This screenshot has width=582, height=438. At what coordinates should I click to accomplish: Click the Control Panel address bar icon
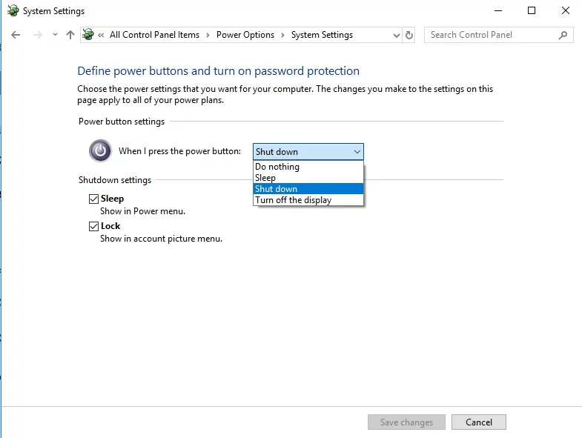click(x=89, y=35)
